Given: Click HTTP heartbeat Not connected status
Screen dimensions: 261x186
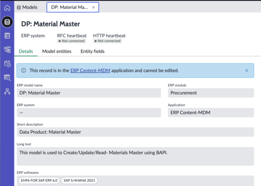Looking at the screenshot, I should click(107, 41).
